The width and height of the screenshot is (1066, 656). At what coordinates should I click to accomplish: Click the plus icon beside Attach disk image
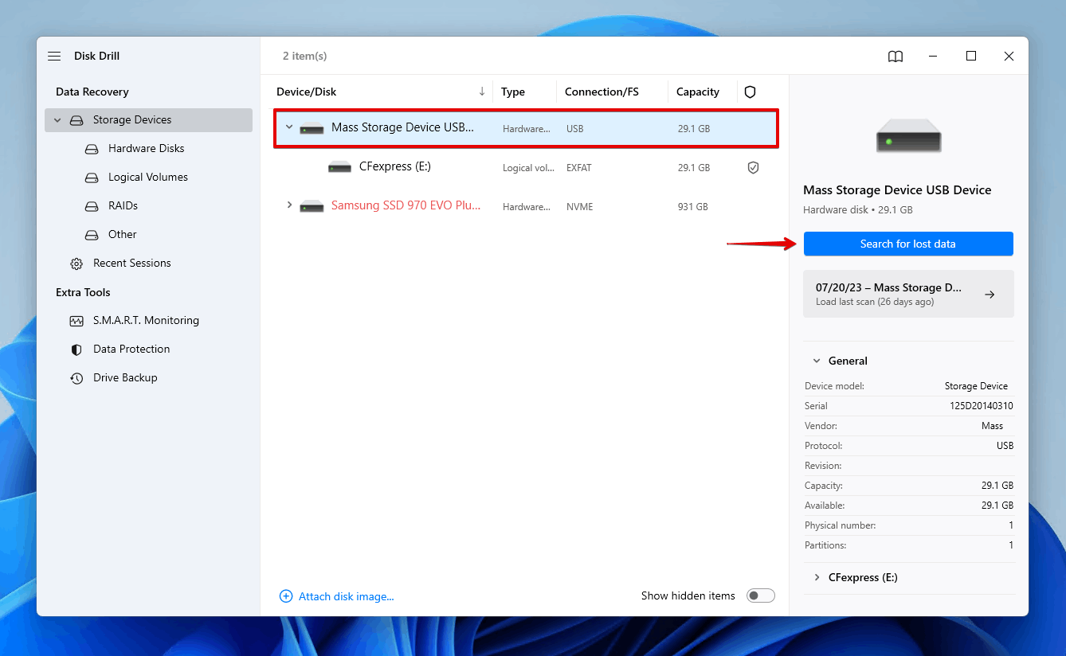click(286, 596)
